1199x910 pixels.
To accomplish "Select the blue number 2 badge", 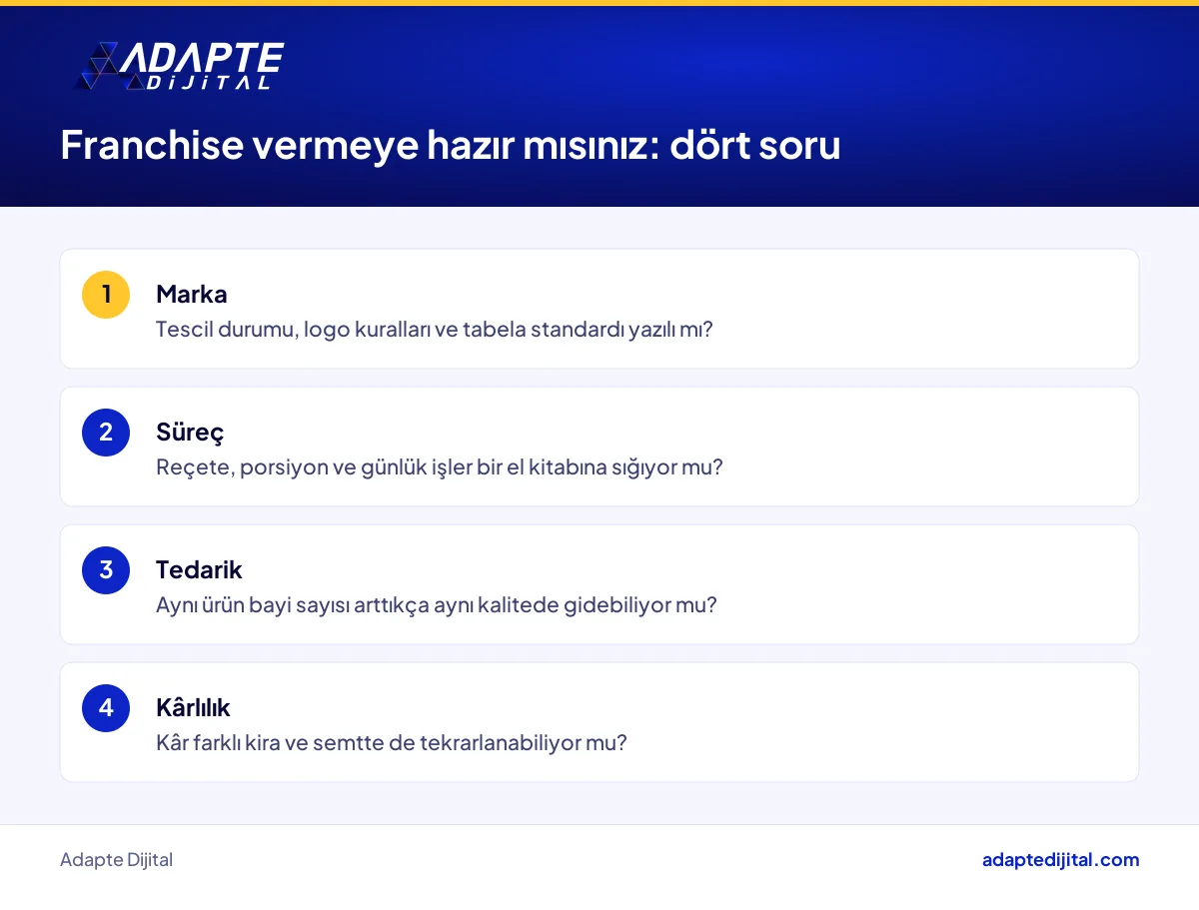I will [x=106, y=433].
